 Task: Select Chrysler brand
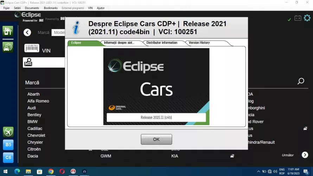[35, 142]
